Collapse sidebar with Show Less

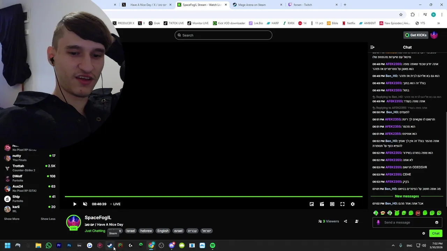pyautogui.click(x=48, y=219)
